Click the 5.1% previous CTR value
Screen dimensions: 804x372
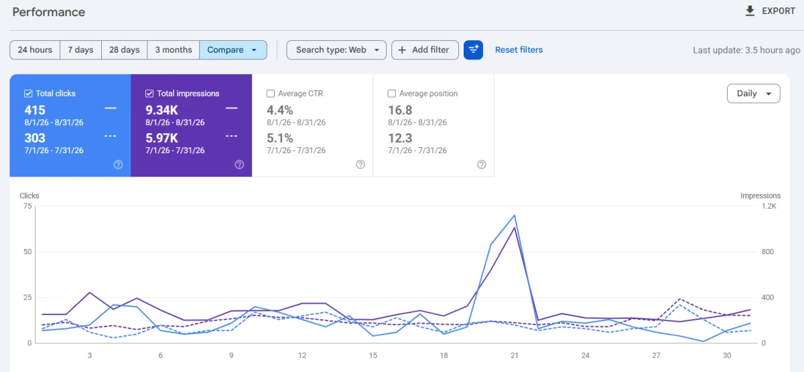280,138
